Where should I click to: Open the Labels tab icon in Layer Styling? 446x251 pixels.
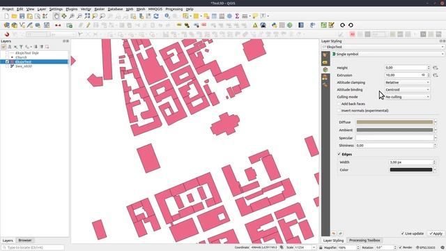(x=325, y=62)
